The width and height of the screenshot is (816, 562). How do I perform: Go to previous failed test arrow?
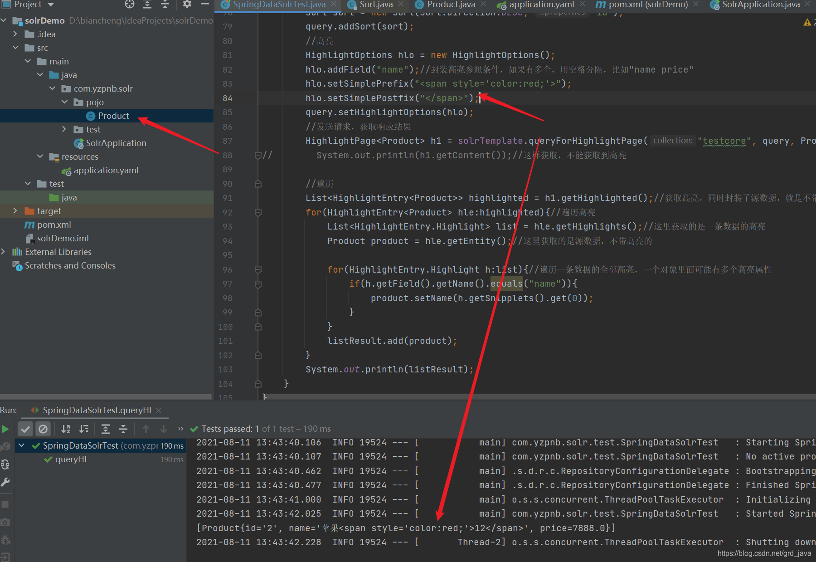pyautogui.click(x=146, y=429)
